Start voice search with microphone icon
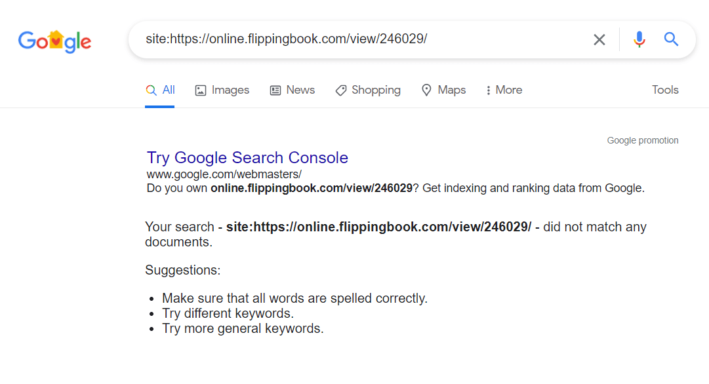 [639, 40]
